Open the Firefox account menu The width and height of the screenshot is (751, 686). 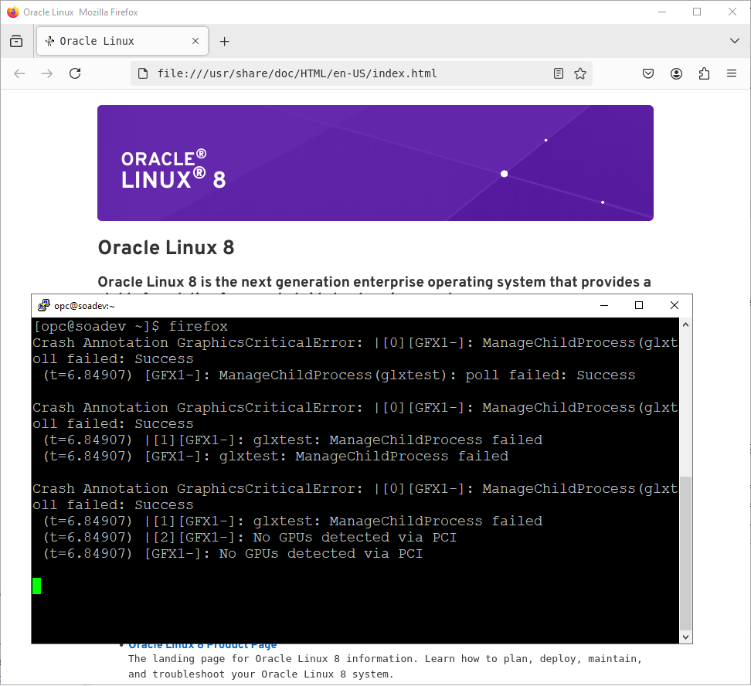[676, 73]
